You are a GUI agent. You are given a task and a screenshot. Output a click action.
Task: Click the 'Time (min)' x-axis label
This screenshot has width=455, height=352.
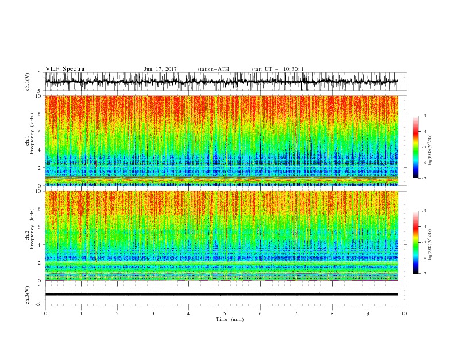coord(230,319)
